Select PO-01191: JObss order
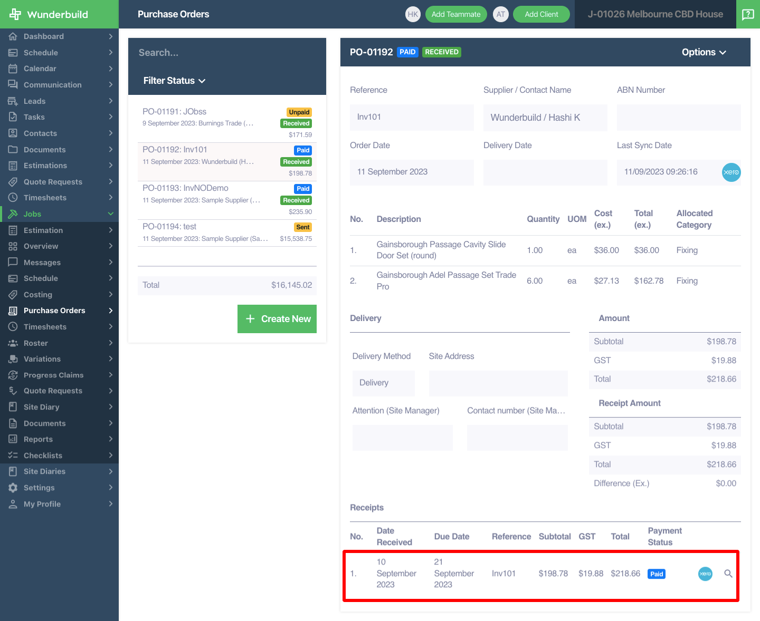Viewport: 760px width, 621px height. (x=227, y=123)
